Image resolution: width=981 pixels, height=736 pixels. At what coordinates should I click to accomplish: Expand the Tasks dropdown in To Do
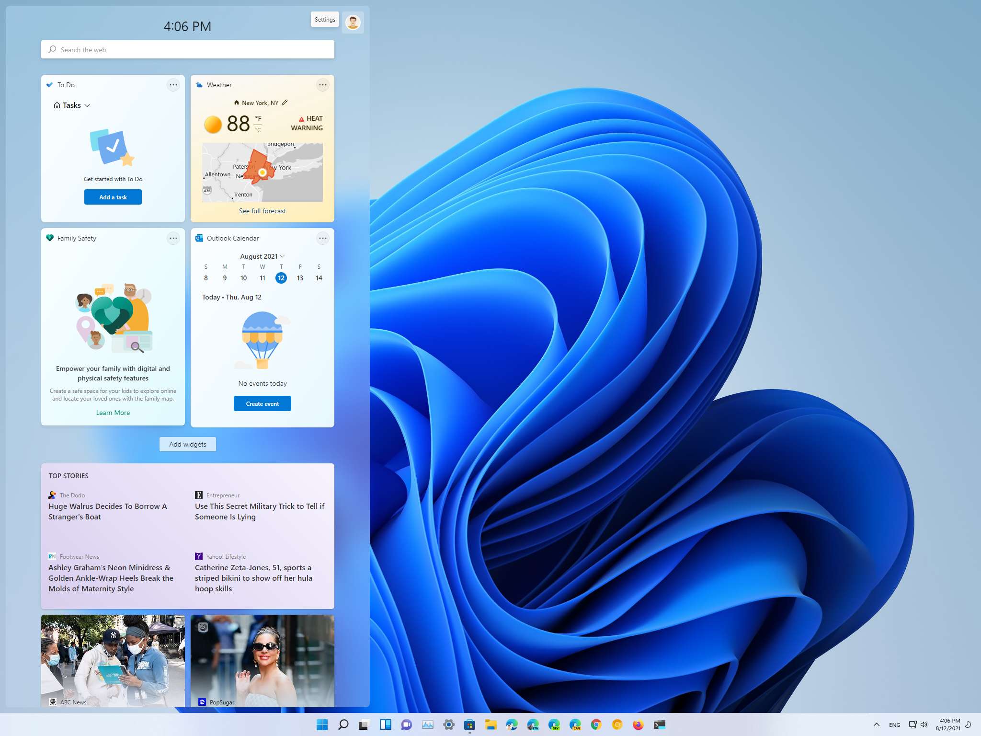click(x=88, y=105)
